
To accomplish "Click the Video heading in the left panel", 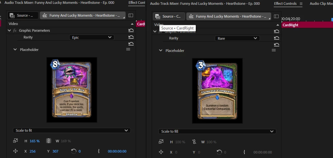I will click(13, 24).
